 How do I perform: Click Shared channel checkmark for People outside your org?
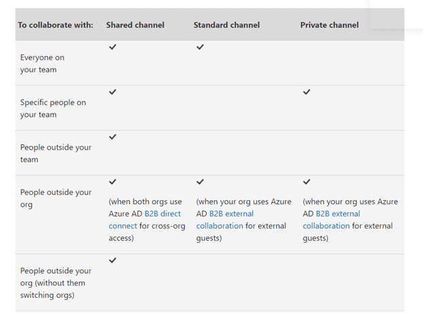pos(113,182)
